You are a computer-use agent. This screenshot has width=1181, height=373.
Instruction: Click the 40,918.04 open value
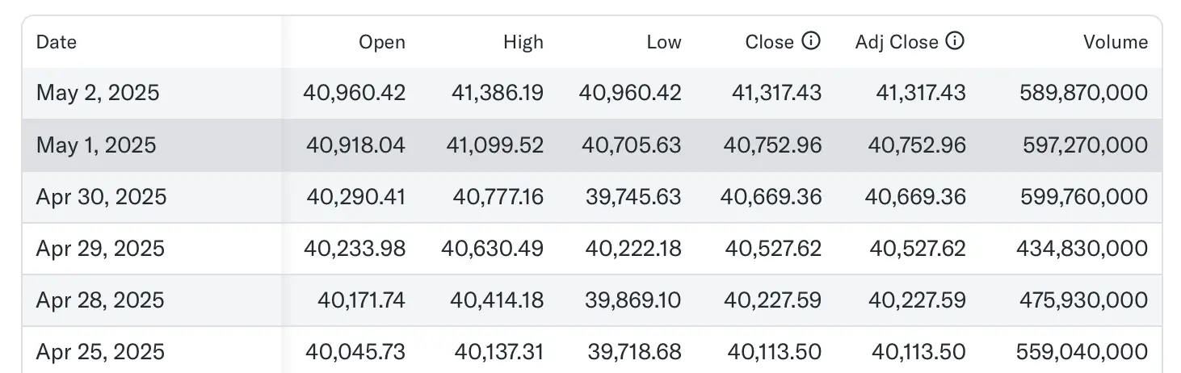pos(355,145)
